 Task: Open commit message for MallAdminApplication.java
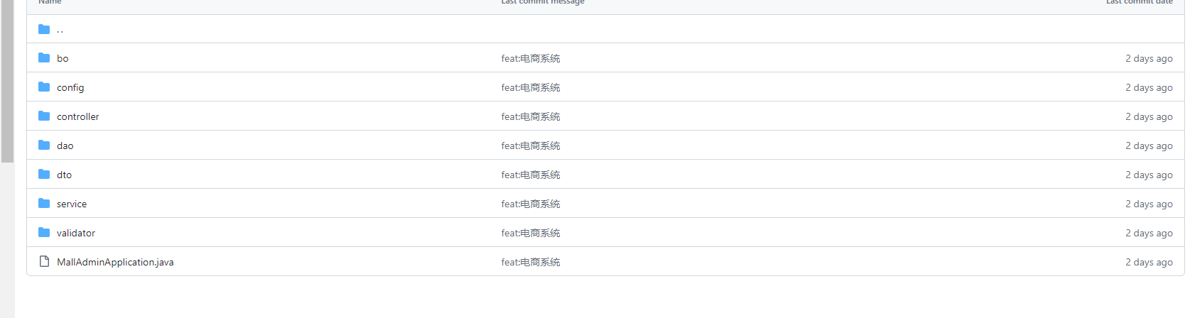coord(530,262)
